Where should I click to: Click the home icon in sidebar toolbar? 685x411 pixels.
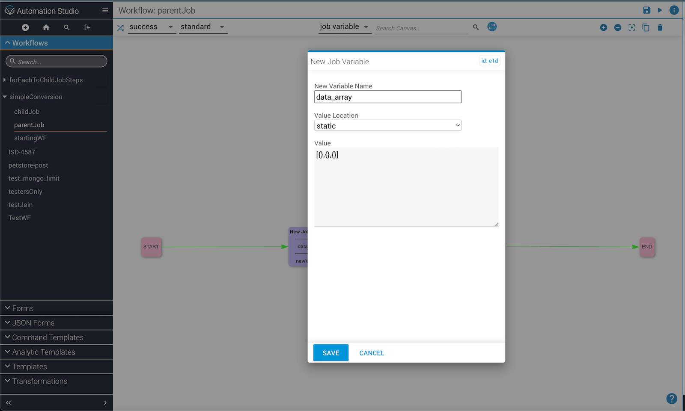coord(46,27)
